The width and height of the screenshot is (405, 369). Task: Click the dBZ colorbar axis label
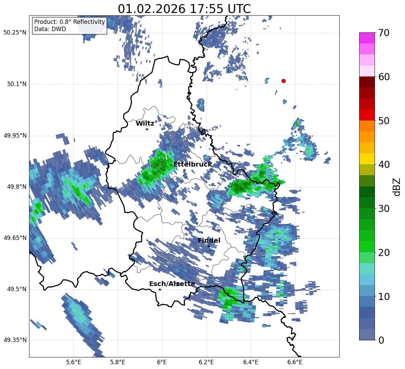click(x=397, y=187)
